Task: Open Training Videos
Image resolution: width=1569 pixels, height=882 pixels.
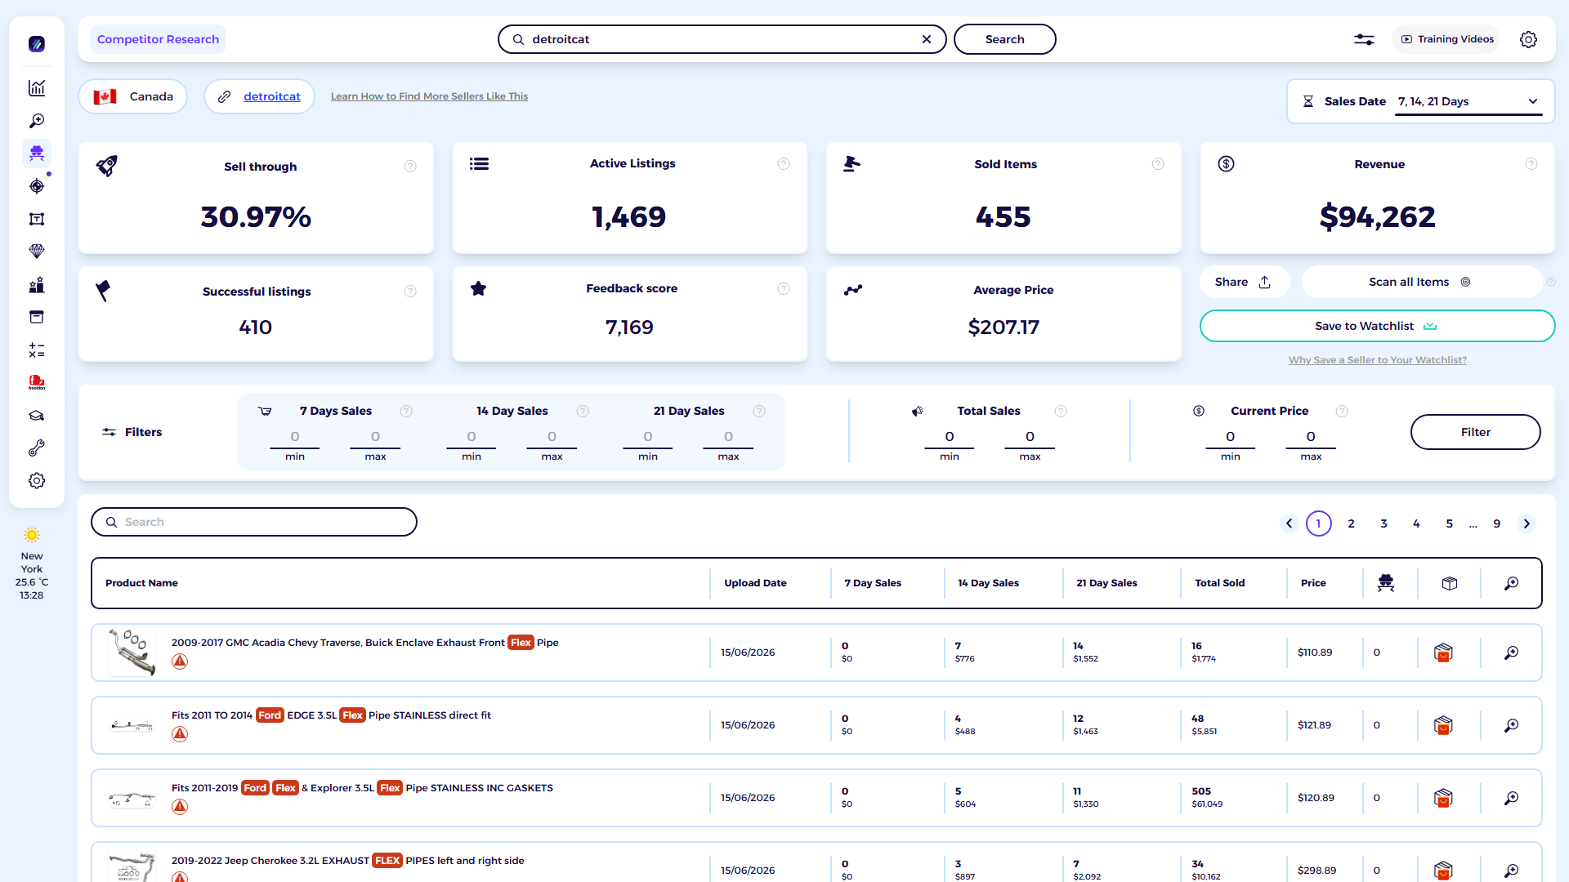Action: [x=1447, y=39]
